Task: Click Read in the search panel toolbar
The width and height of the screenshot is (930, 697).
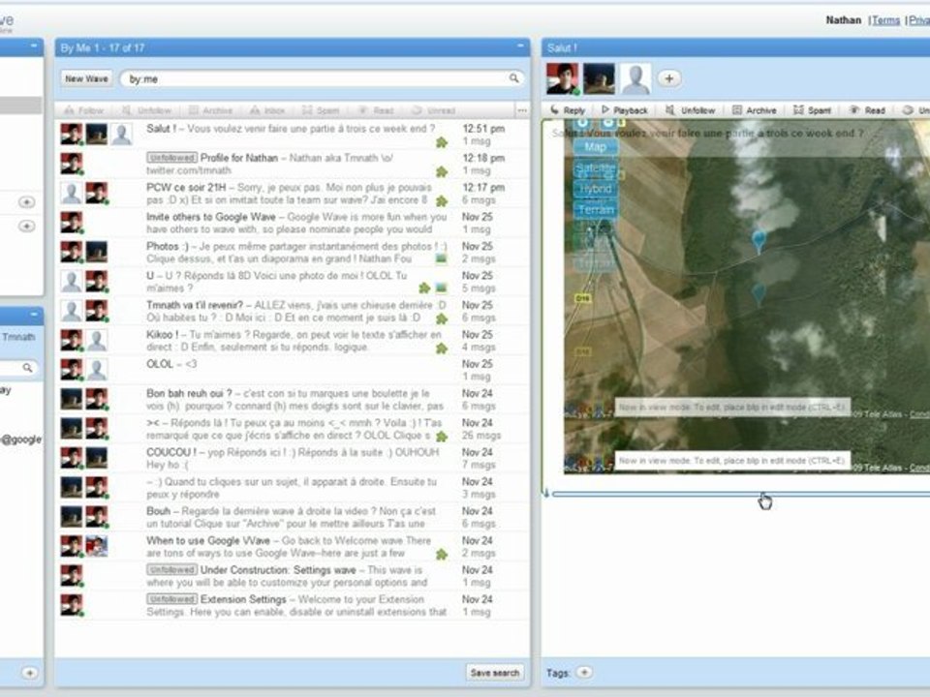Action: [377, 110]
